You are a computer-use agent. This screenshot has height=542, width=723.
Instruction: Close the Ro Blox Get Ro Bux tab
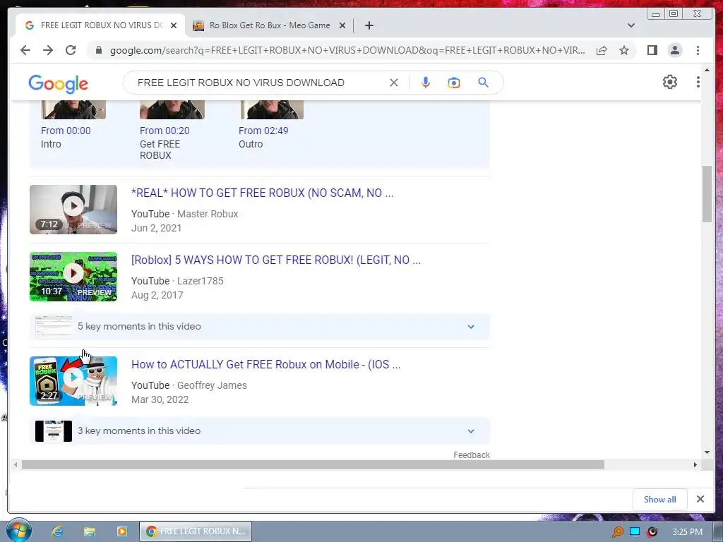[342, 25]
